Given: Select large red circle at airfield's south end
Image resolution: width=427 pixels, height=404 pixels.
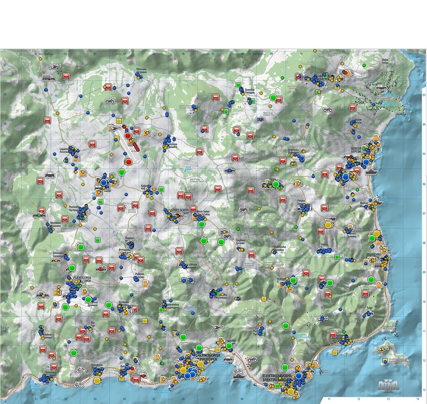Looking at the screenshot, I should point(129,162).
